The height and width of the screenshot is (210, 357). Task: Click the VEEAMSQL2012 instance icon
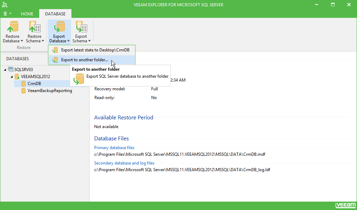17,77
